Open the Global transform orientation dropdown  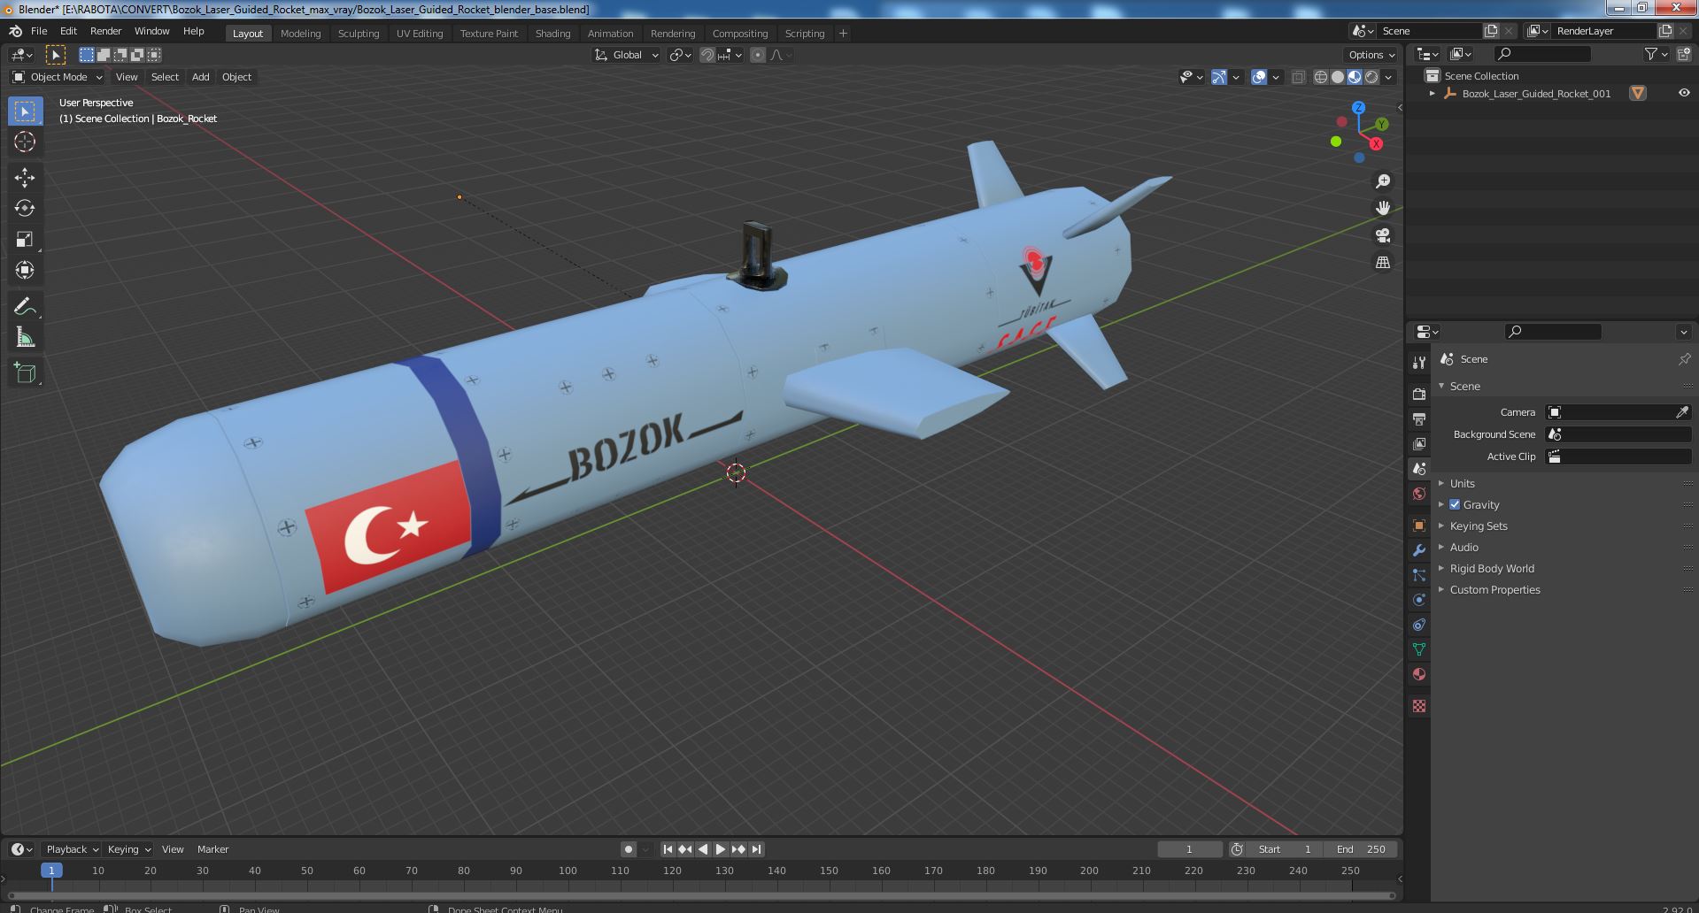[627, 55]
